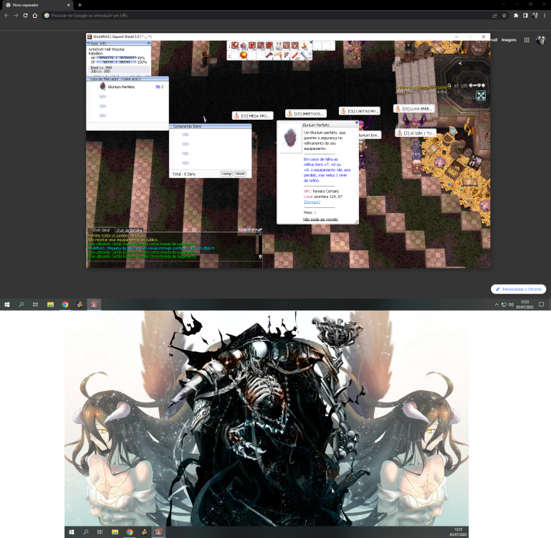
Task: Activate the hotkey item with count 483
Action: (278, 46)
